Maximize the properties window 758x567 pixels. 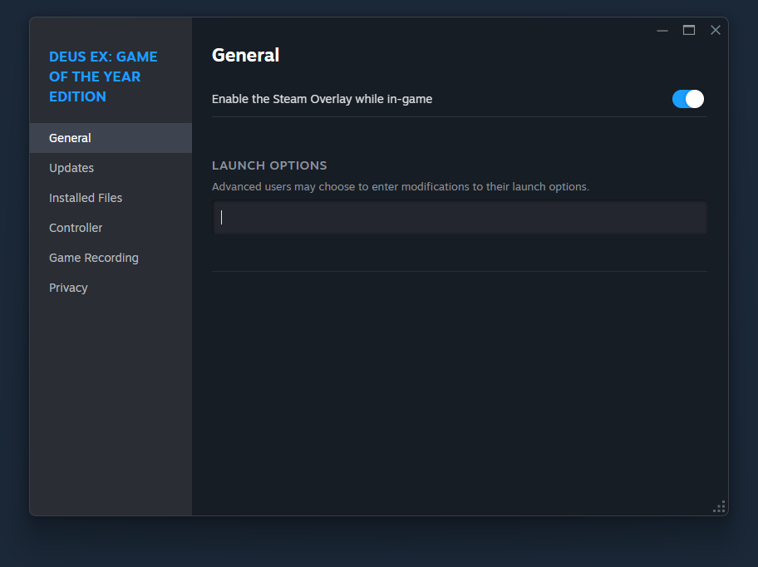(689, 31)
